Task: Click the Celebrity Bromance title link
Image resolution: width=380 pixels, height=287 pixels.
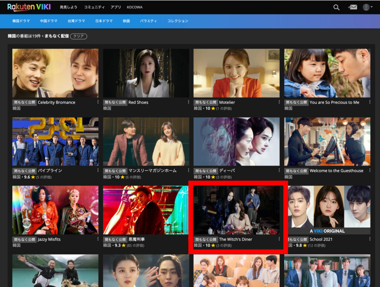Action: [56, 102]
